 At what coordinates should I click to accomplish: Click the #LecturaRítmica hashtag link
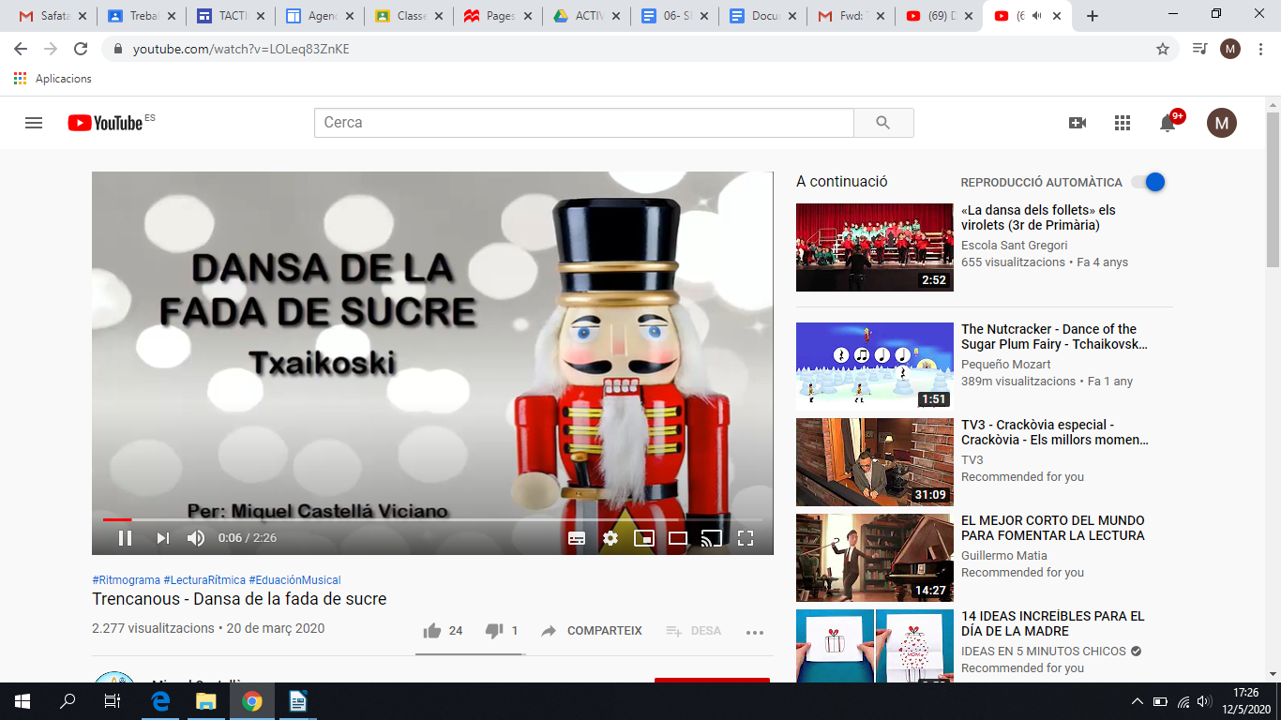point(204,580)
